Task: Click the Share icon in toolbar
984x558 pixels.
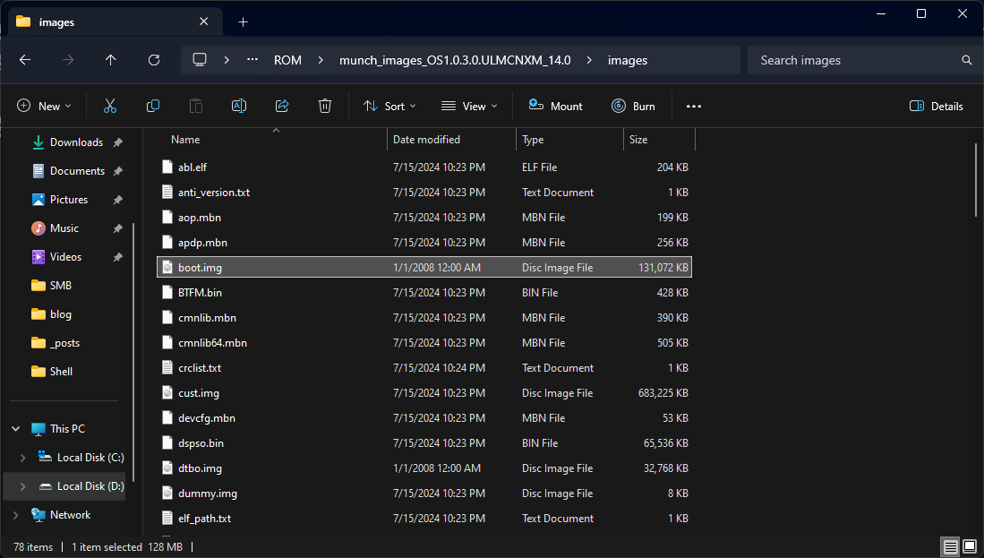Action: click(282, 106)
